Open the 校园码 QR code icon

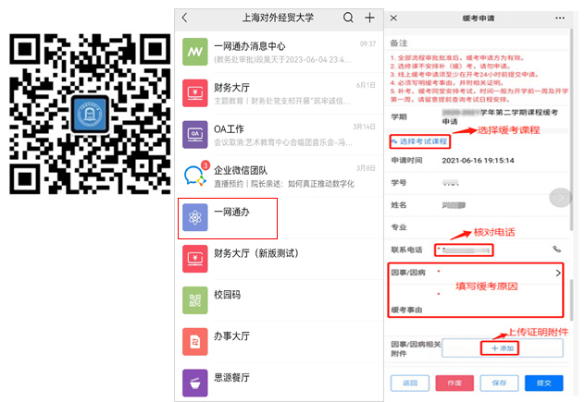click(194, 298)
